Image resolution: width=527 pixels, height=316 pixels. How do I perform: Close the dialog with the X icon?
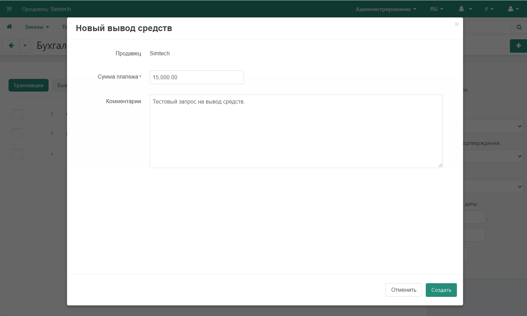click(x=456, y=24)
